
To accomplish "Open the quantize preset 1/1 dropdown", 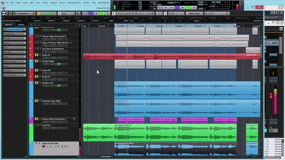I will point(217,13).
